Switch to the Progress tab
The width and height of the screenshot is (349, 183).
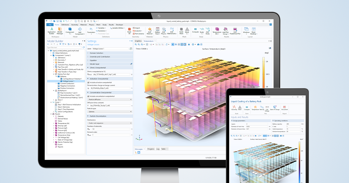tap(151, 149)
